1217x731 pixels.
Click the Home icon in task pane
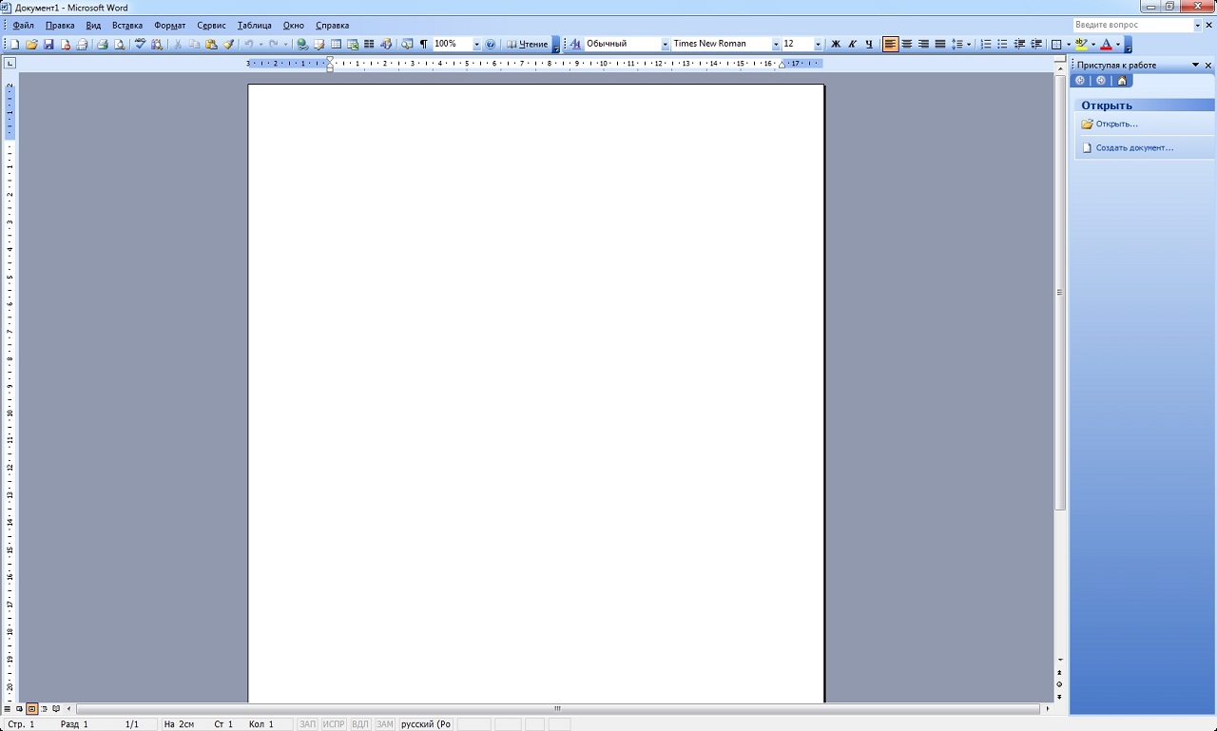click(x=1122, y=81)
